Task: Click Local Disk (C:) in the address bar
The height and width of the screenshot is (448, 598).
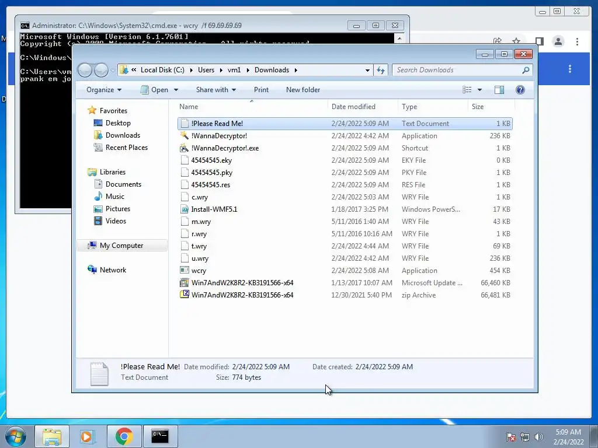Action: pos(162,70)
